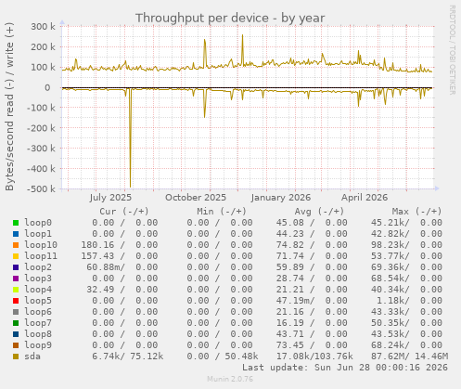Click the loop9 brown color swatch
The image size is (461, 389).
pyautogui.click(x=16, y=345)
